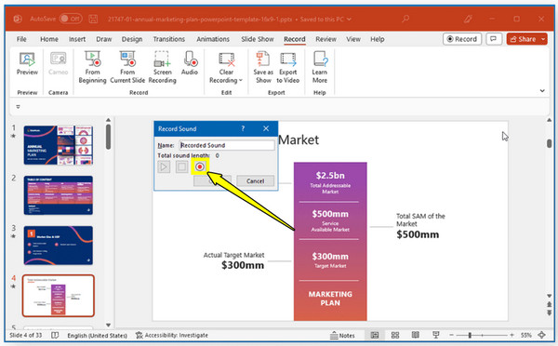Click the spell check book icon in status bar

tap(55, 336)
